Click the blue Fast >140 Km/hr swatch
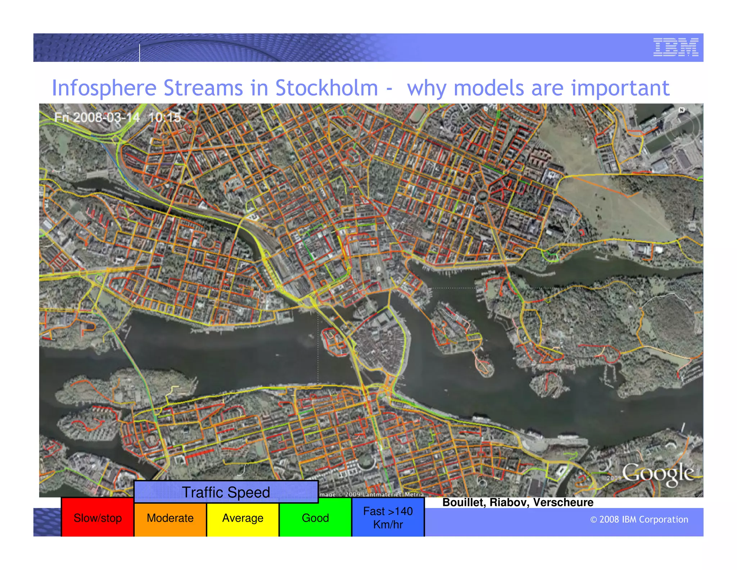This screenshot has width=737, height=570. click(388, 517)
